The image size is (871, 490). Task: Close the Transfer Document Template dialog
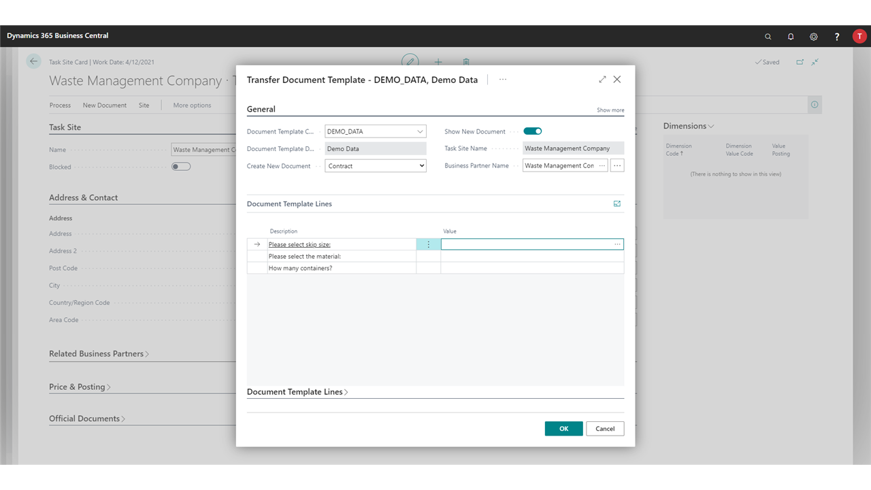click(617, 80)
